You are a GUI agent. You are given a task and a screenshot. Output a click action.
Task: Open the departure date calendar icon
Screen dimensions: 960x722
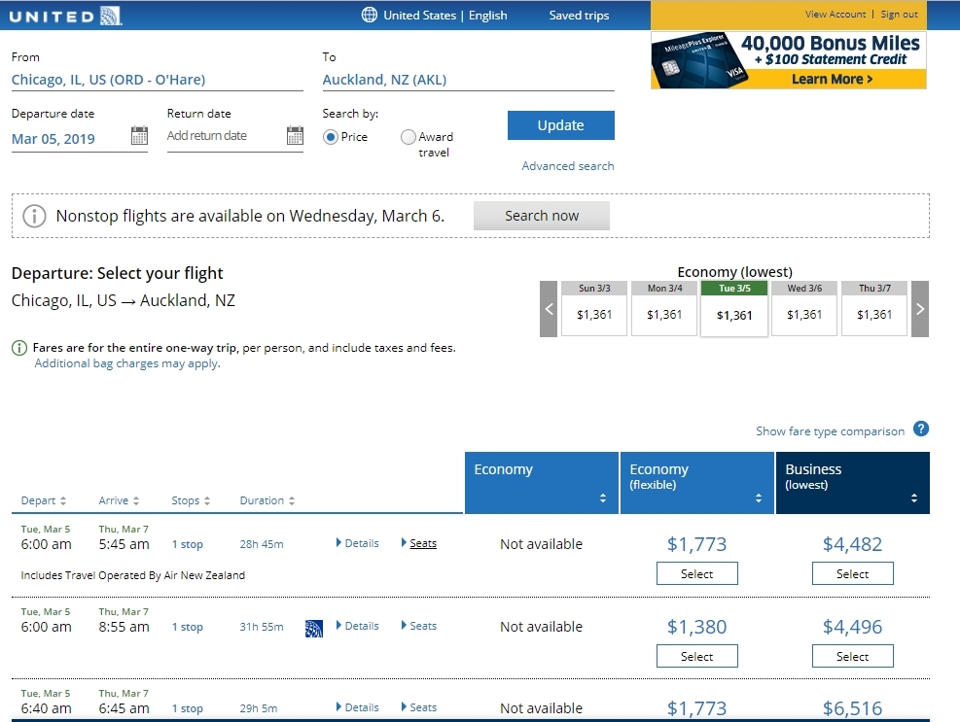click(x=140, y=135)
